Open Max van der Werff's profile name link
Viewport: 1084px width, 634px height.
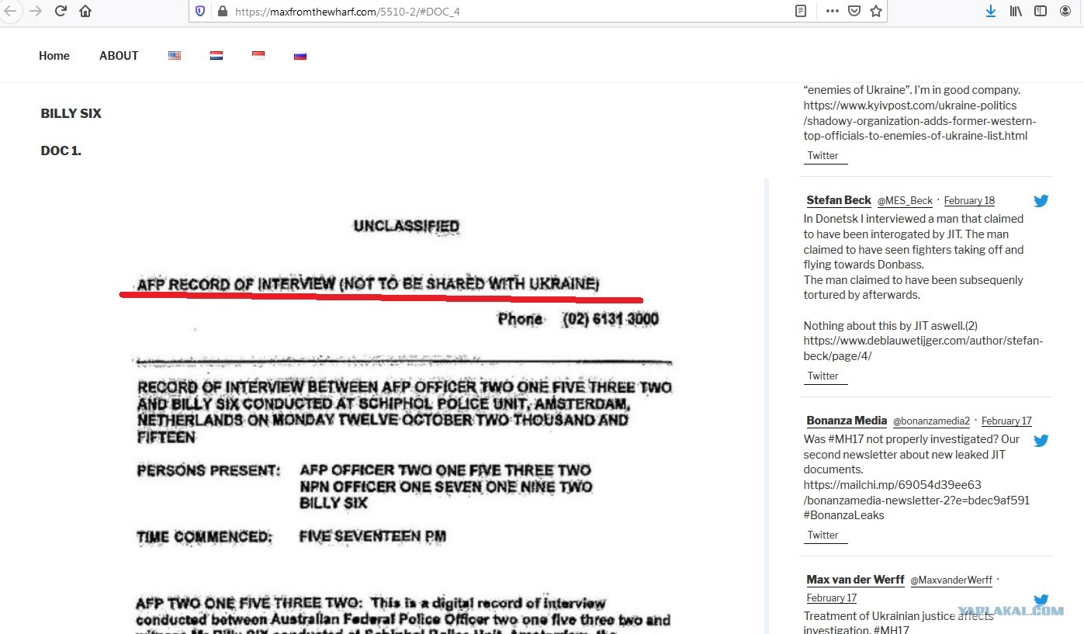pyautogui.click(x=855, y=580)
